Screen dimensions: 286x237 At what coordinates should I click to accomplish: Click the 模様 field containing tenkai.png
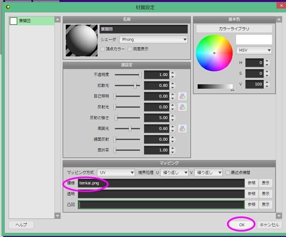click(x=161, y=183)
